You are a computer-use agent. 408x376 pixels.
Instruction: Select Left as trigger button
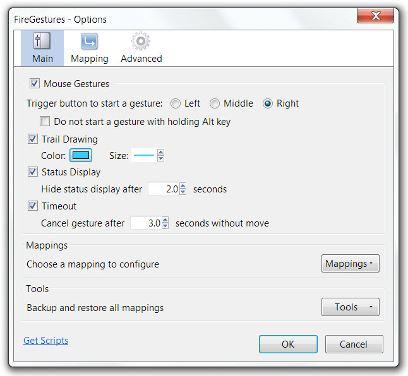[176, 103]
